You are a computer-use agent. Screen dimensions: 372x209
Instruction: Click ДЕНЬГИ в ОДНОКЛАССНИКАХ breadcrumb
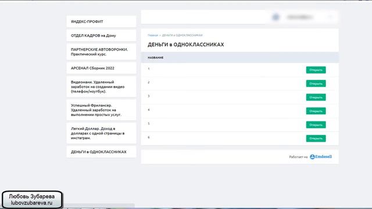[x=182, y=35]
